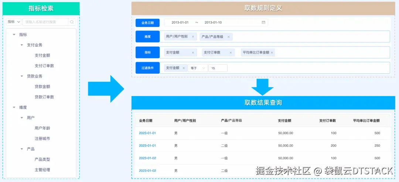Select 贷款金额 in the tree

point(42,87)
